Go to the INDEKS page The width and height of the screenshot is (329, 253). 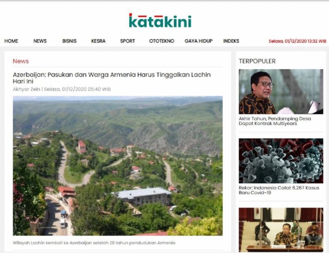(231, 41)
